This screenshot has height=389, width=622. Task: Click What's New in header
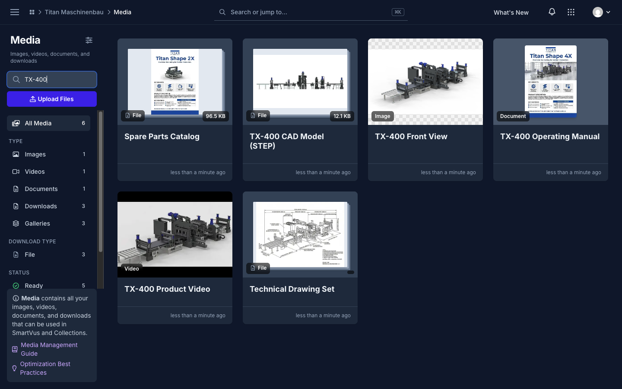tap(511, 13)
